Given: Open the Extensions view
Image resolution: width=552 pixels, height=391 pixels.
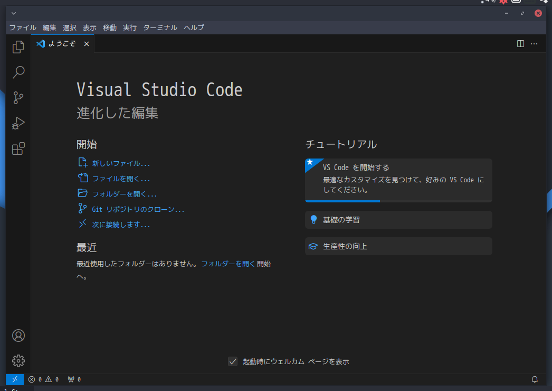Looking at the screenshot, I should coord(18,148).
